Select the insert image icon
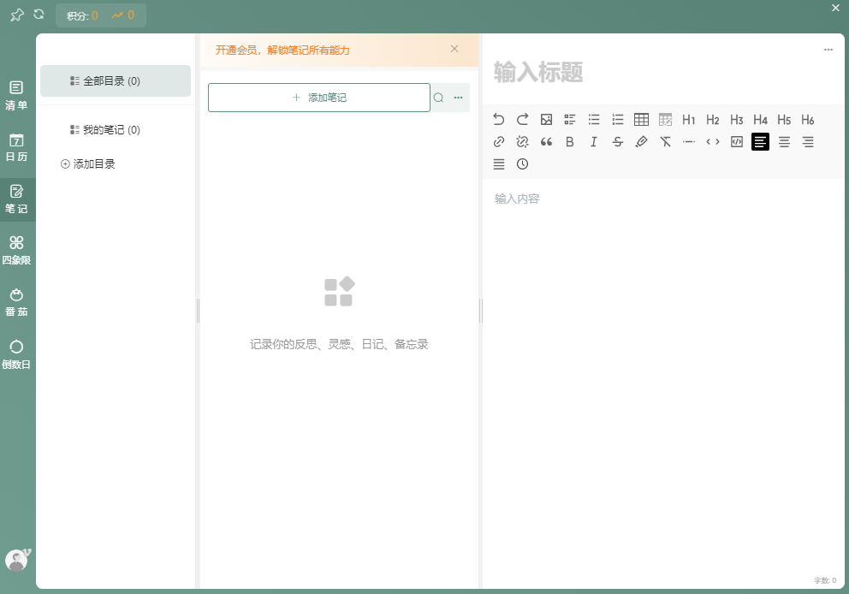Viewport: 849px width, 594px height. tap(546, 120)
